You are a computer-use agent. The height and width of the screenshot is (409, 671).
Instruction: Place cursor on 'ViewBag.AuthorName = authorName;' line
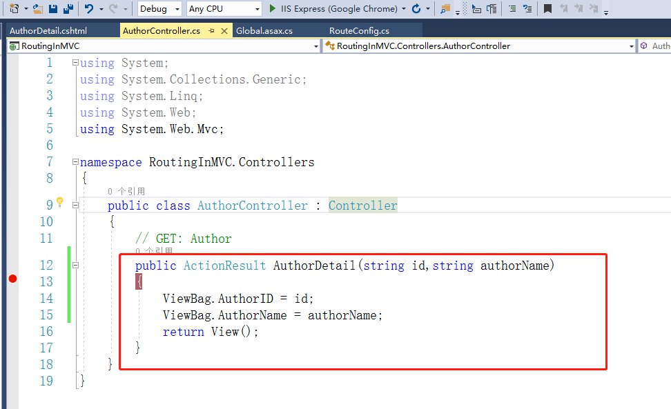click(272, 315)
